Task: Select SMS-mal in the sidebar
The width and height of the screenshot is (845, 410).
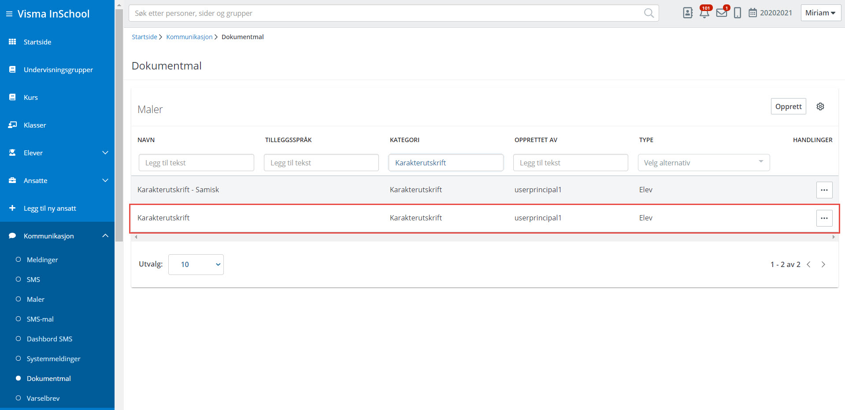Action: click(40, 319)
